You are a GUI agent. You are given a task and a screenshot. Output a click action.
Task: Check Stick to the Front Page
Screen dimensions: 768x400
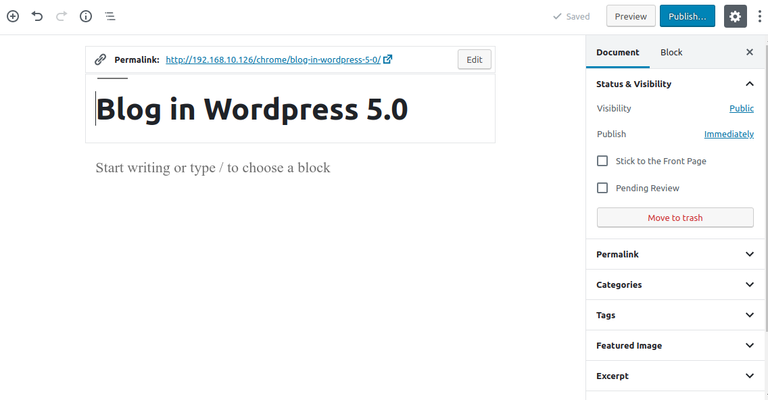(602, 161)
